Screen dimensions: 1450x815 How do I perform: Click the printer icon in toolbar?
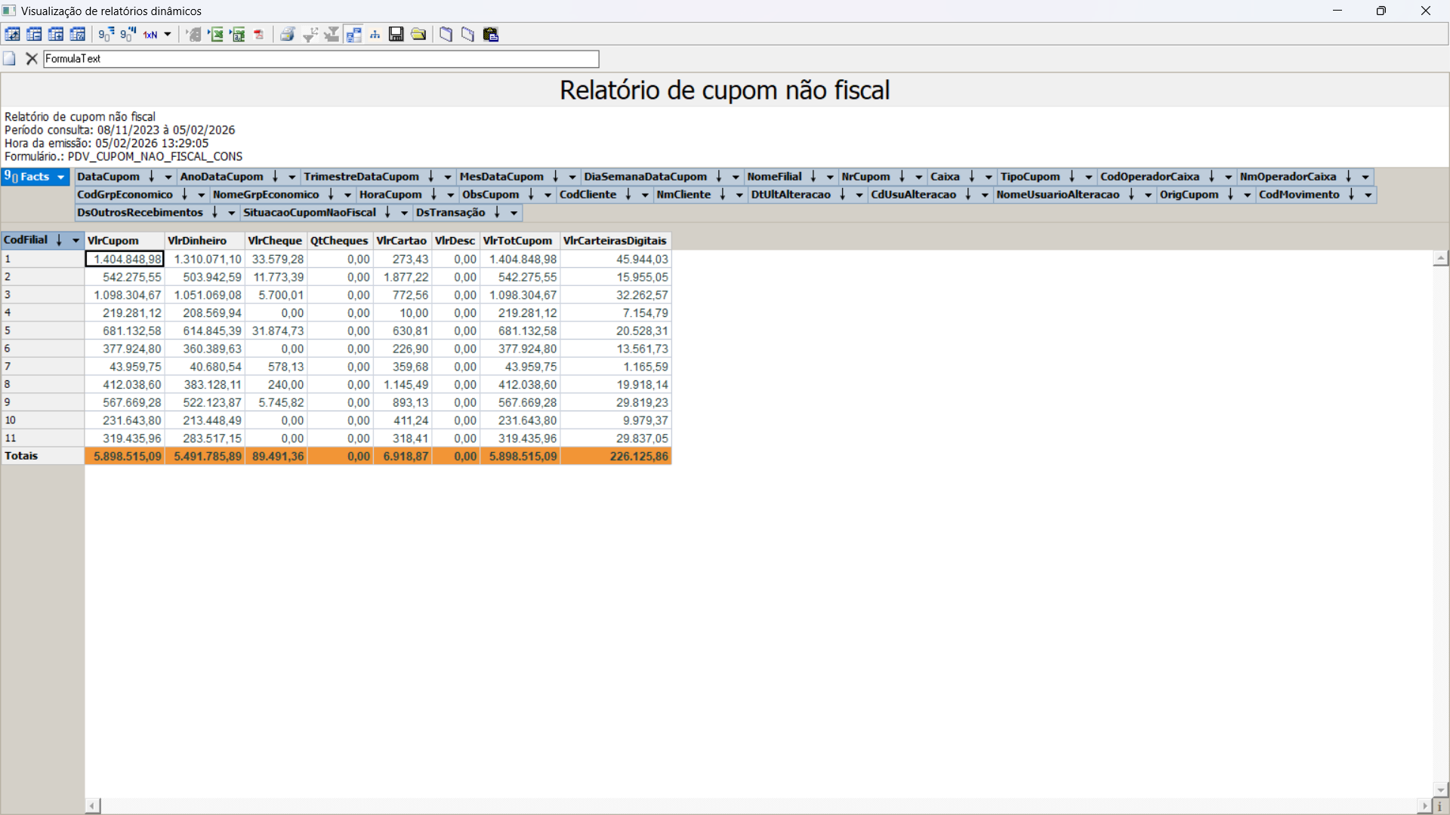(287, 35)
